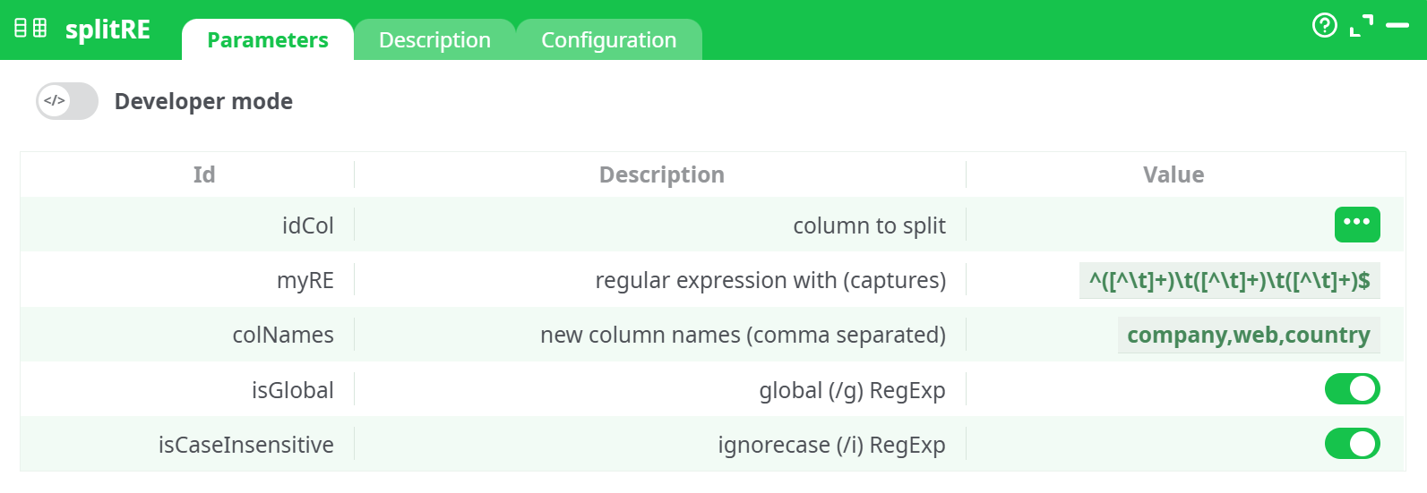Viewport: 1427px width, 493px height.
Task: Select the Parameters tab
Action: [267, 40]
